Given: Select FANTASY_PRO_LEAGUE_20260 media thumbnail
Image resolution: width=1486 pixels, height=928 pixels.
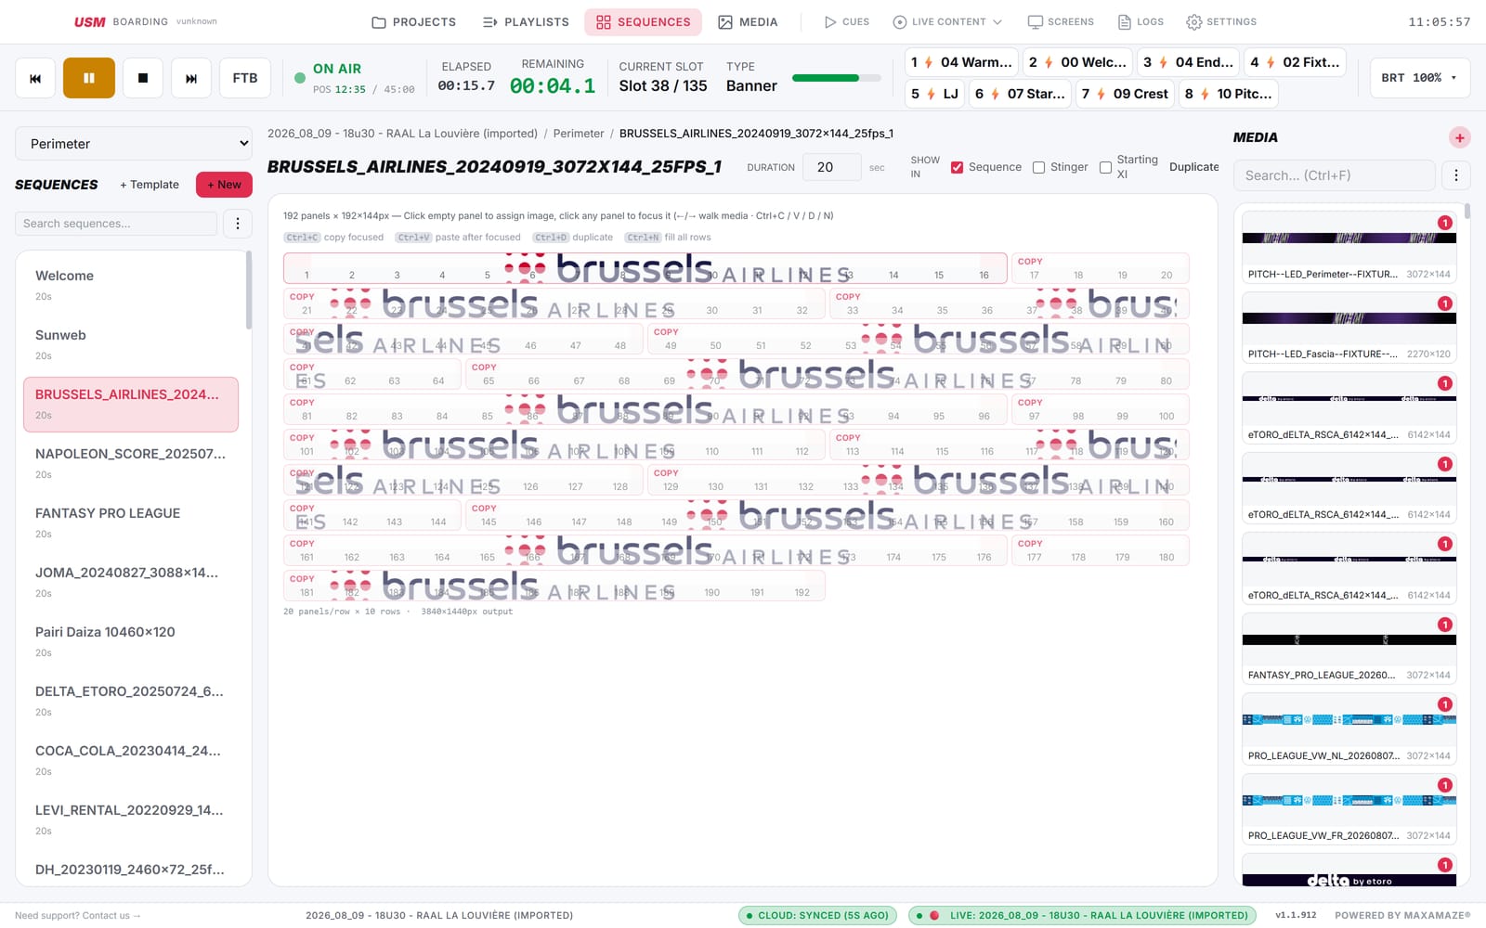Looking at the screenshot, I should [1349, 648].
